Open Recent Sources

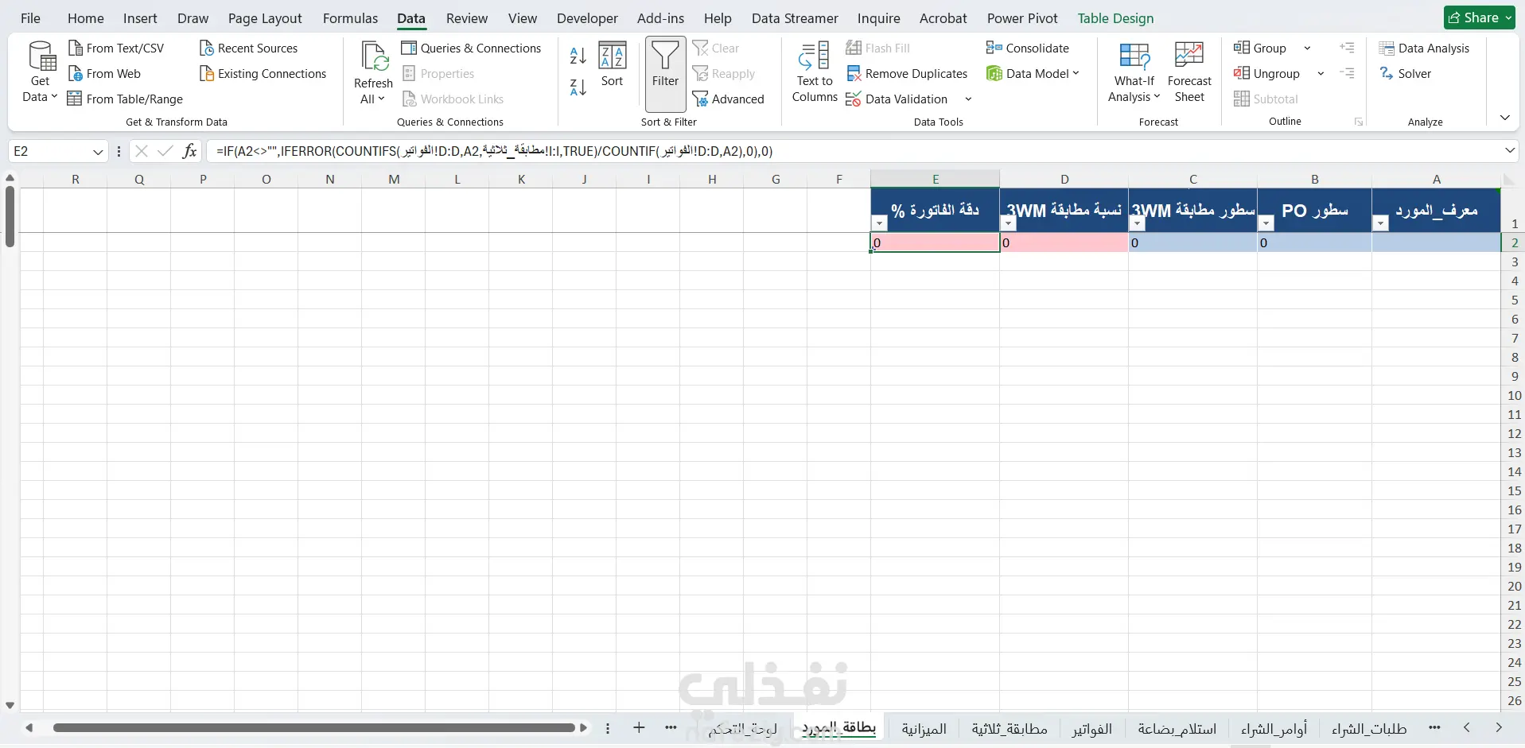[248, 48]
